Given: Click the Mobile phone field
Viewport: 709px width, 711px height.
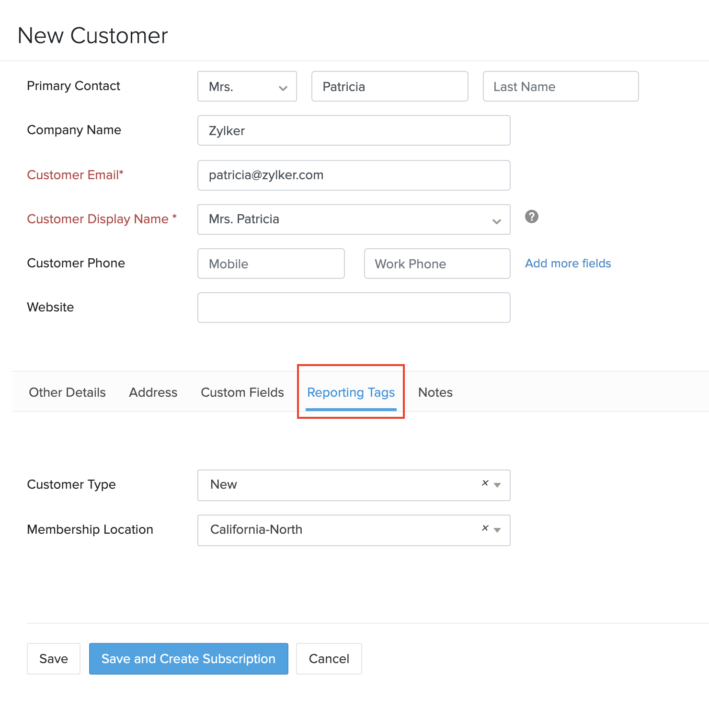Looking at the screenshot, I should [x=271, y=264].
